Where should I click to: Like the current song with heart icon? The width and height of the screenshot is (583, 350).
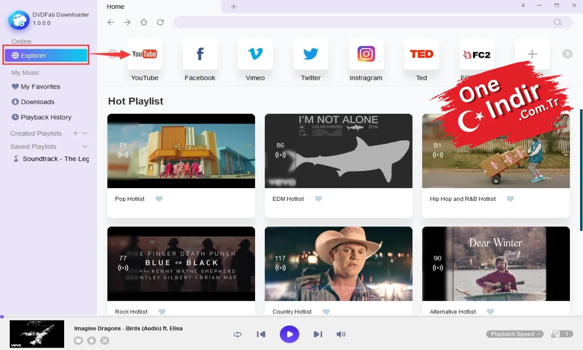(79, 341)
